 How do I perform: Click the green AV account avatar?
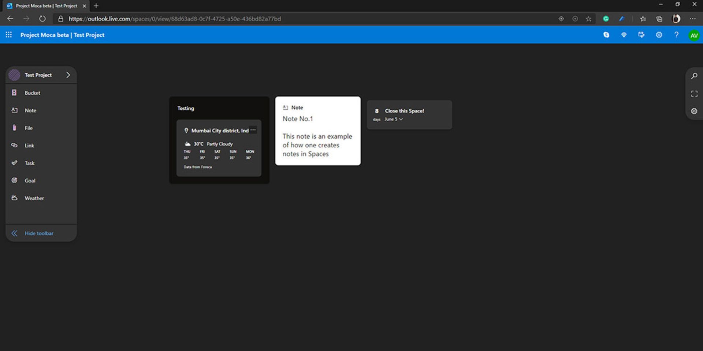[x=694, y=35]
